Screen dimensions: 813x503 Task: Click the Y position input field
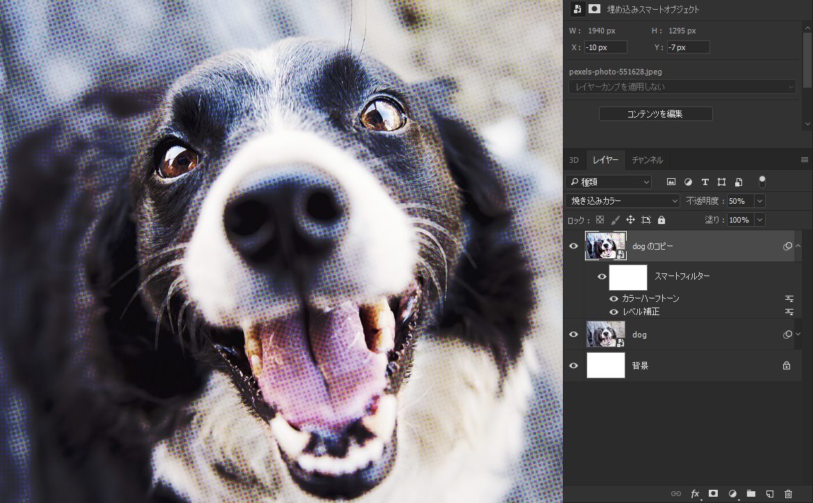[x=688, y=47]
